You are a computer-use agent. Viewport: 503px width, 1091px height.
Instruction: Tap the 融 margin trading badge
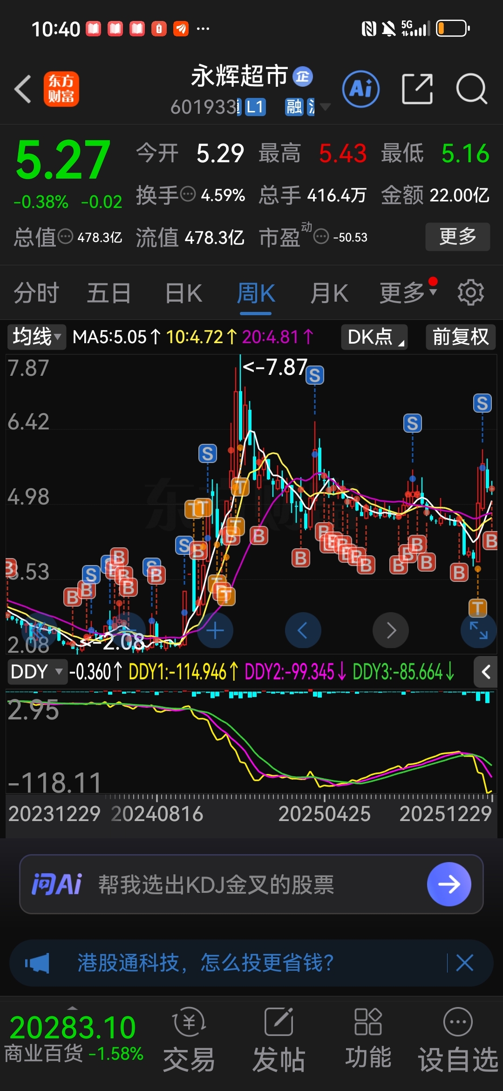294,107
